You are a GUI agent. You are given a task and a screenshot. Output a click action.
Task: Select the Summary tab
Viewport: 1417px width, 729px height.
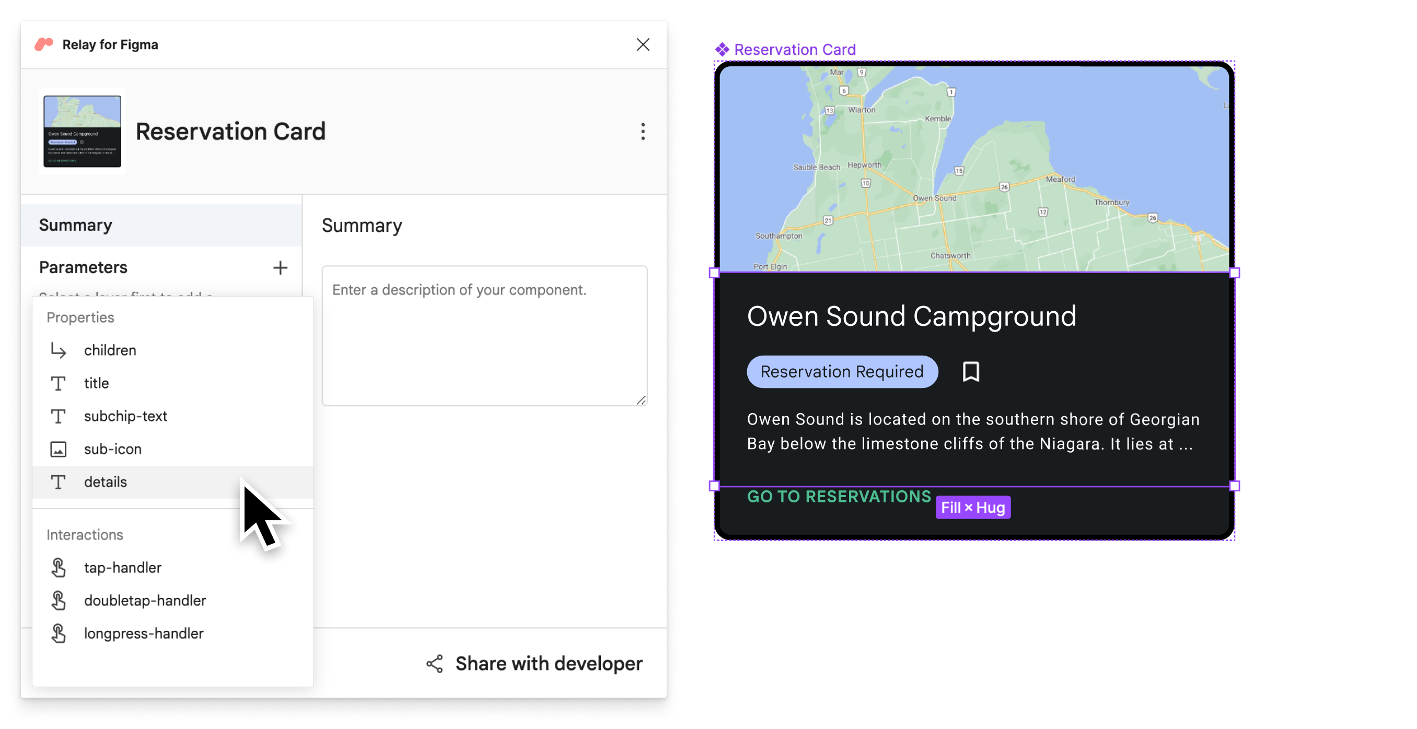(74, 224)
